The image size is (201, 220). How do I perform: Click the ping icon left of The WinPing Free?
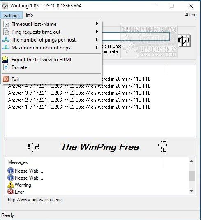click(34, 147)
